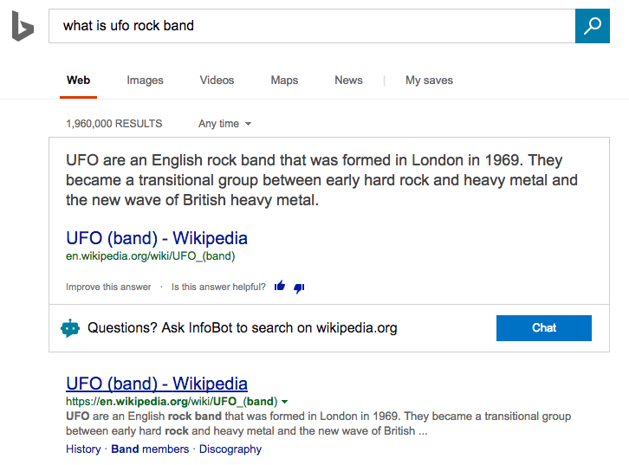
Task: Click the InfoBot robot icon
Action: [70, 328]
